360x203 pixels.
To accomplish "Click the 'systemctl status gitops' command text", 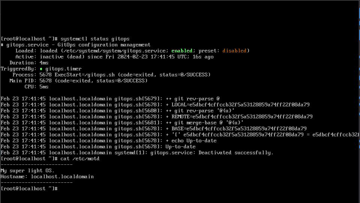I will [x=95, y=39].
